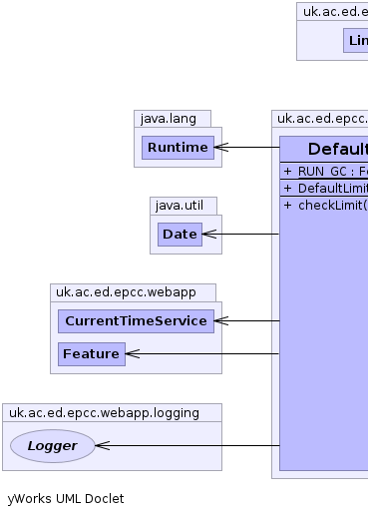Screen dimensions: 368x516
Task: Click the arrowhead pointing to CurrentTimeService
Action: tap(221, 320)
